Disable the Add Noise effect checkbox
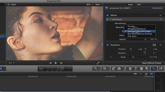Image resolution: width=165 pixels, height=92 pixels. pos(108,19)
